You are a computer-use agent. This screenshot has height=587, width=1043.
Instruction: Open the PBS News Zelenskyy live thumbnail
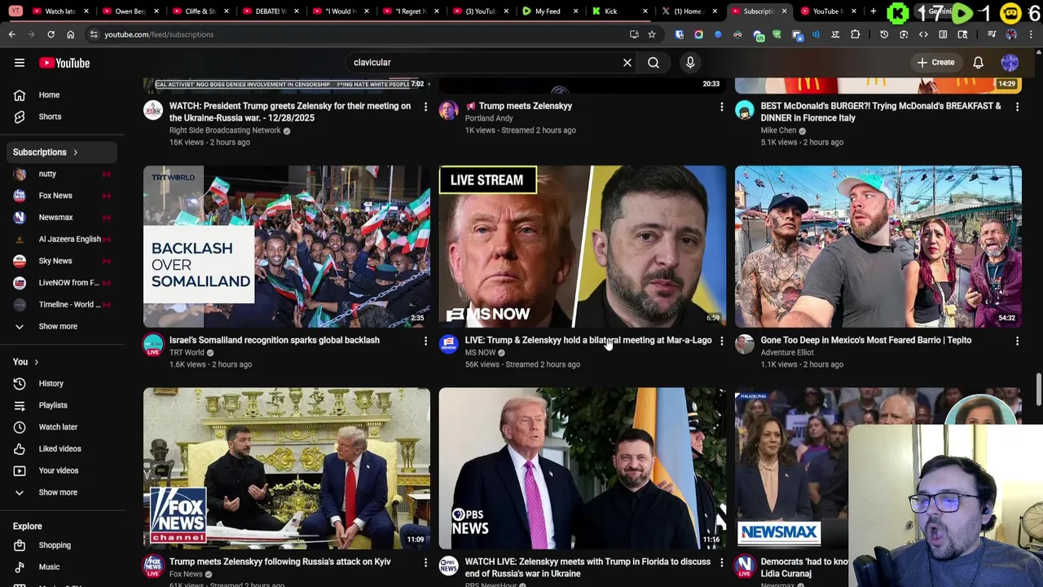[x=583, y=468]
